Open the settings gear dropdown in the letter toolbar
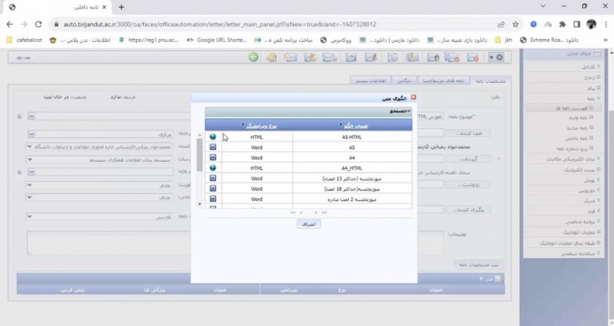 [x=496, y=58]
